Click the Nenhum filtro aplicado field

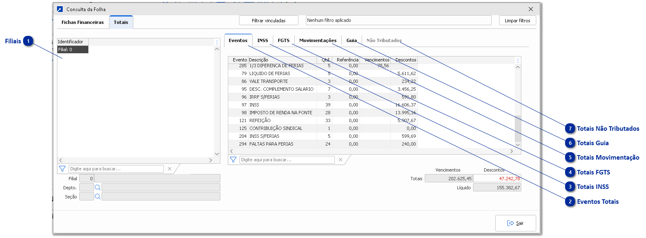[x=399, y=20]
